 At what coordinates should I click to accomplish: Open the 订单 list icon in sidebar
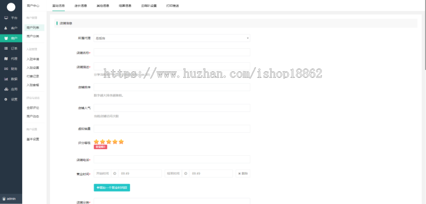coord(6,49)
